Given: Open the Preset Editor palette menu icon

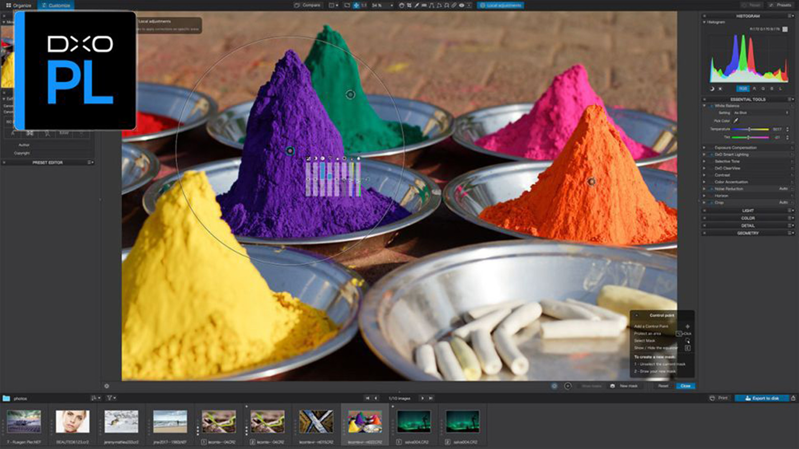Looking at the screenshot, I should pos(90,163).
